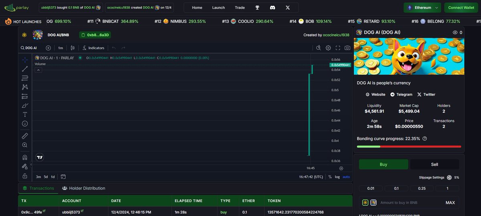Toggle percent scale on price axis
Screen dimensions: 481x216
click(330, 177)
